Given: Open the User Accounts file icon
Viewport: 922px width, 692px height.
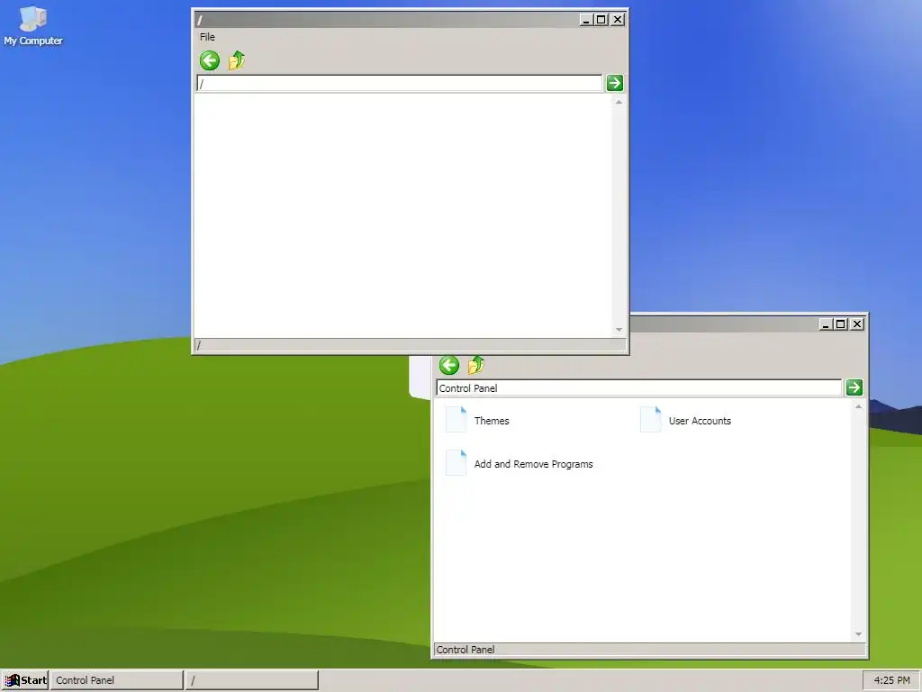Looking at the screenshot, I should [x=650, y=420].
